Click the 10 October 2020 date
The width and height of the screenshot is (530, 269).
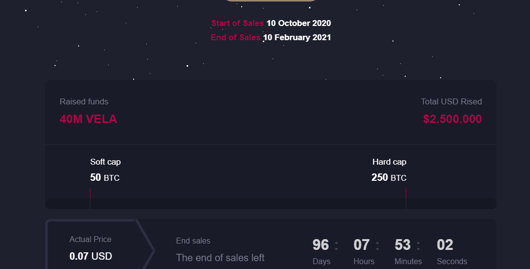(299, 23)
